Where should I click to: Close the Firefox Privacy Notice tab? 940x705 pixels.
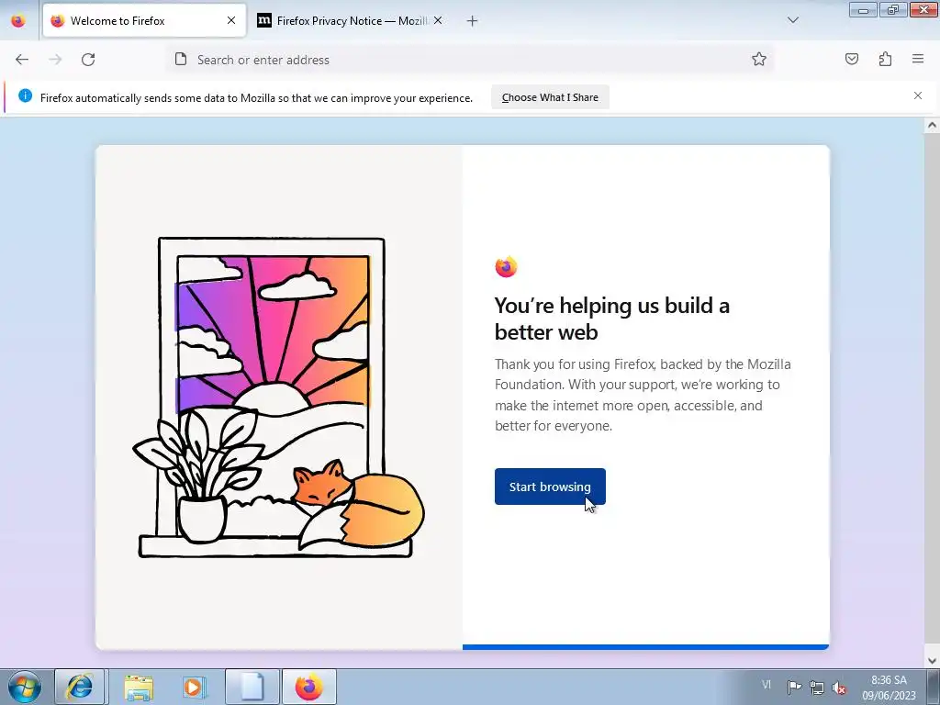point(438,20)
